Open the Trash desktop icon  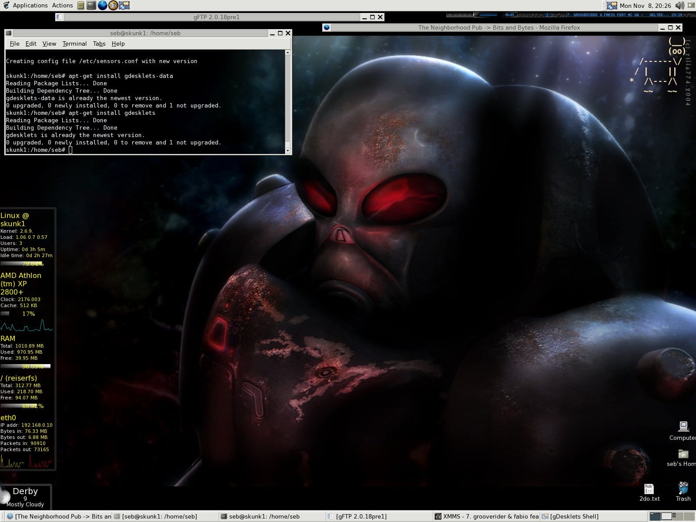pos(683,492)
